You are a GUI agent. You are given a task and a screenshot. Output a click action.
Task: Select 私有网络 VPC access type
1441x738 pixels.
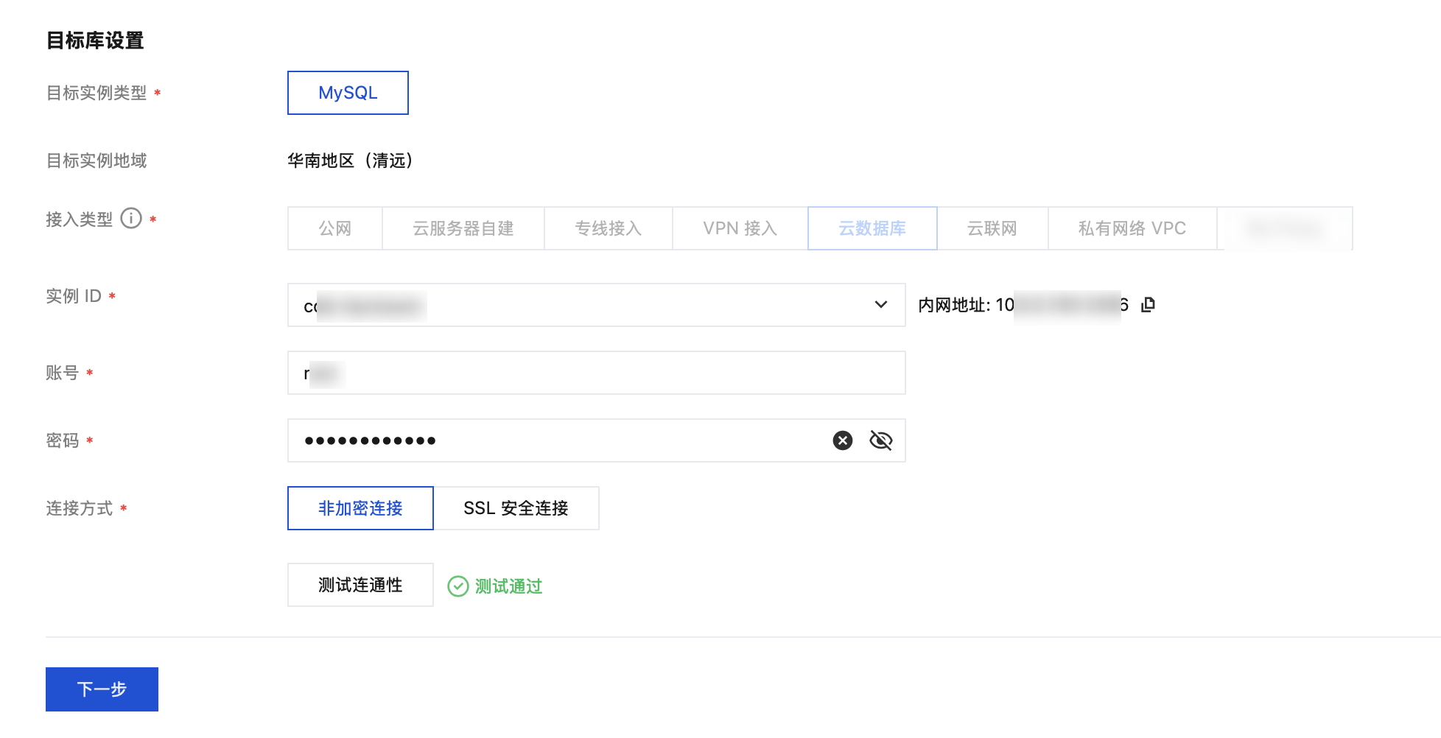coord(1132,228)
